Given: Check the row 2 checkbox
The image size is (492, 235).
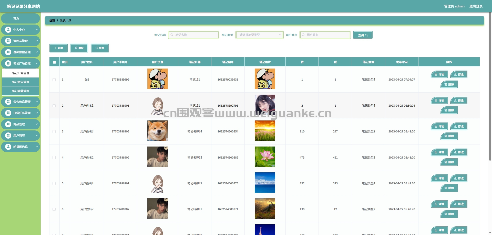Looking at the screenshot, I should (x=54, y=106).
